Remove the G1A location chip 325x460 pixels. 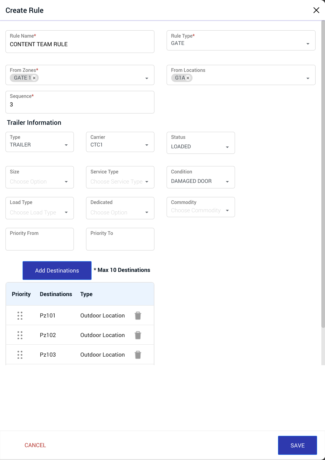[188, 78]
